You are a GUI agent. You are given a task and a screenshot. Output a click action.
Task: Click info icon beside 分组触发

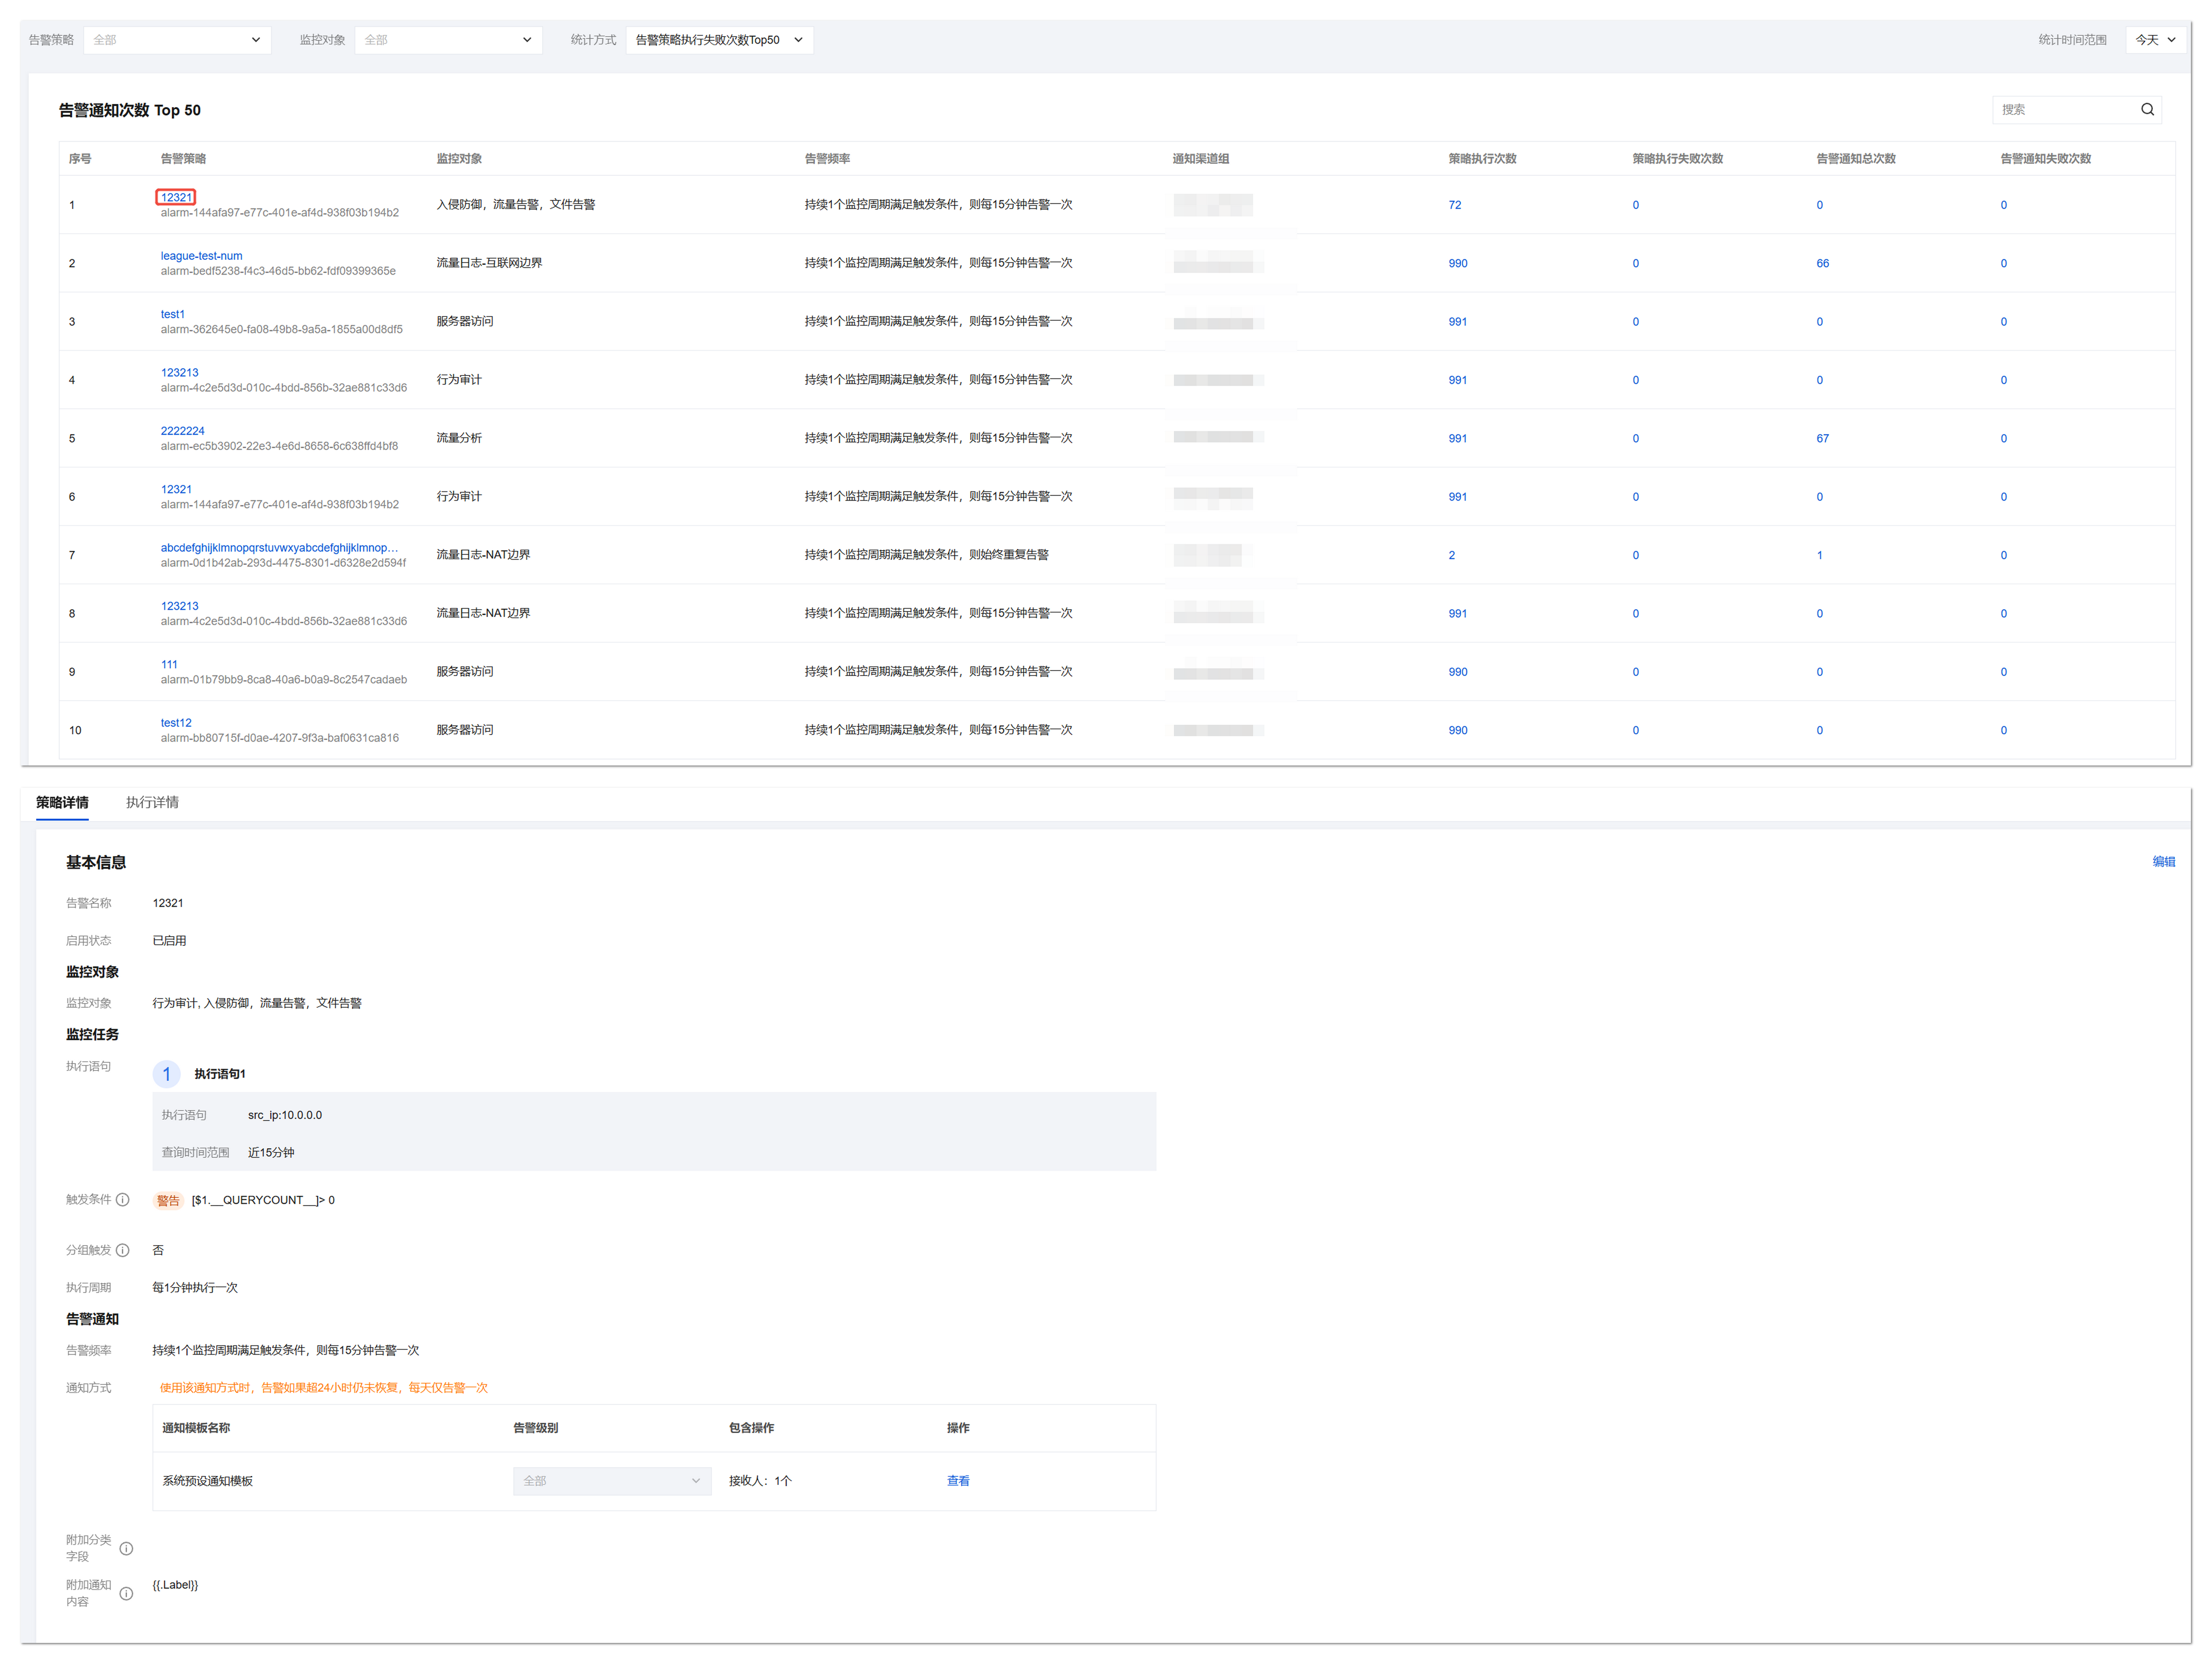(x=123, y=1250)
